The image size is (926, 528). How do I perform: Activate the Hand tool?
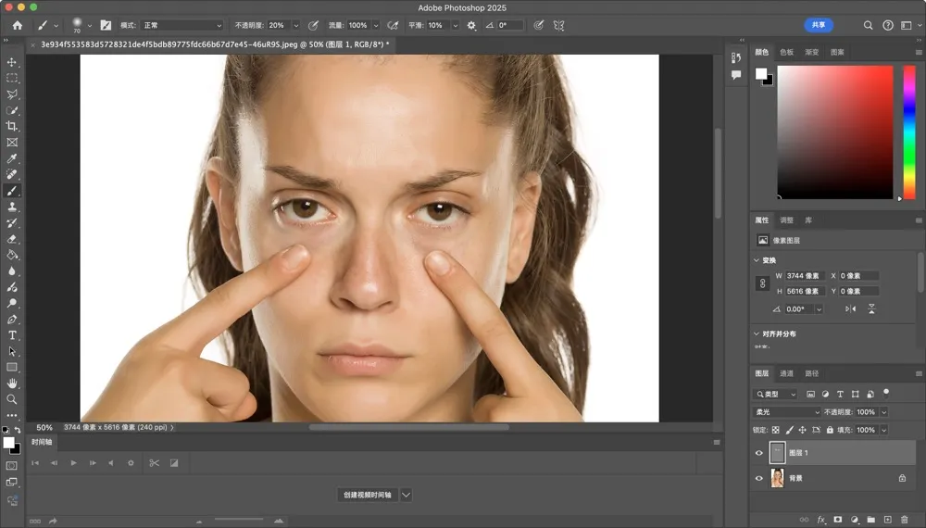12,383
